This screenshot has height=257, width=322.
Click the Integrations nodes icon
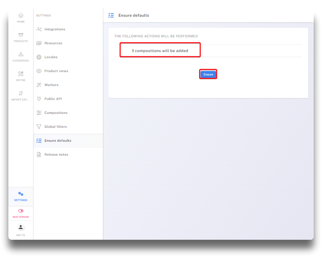click(39, 29)
